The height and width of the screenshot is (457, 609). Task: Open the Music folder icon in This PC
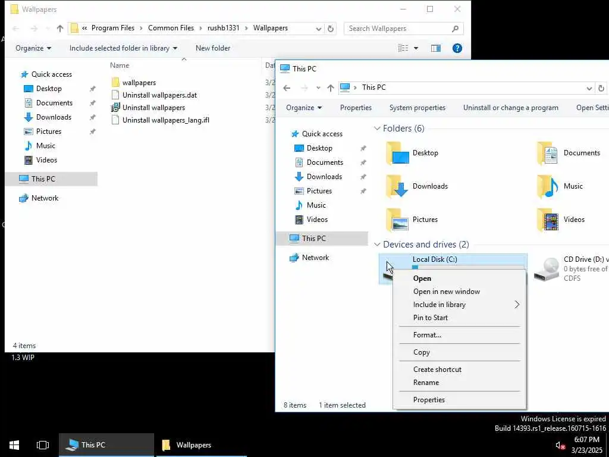coord(548,186)
